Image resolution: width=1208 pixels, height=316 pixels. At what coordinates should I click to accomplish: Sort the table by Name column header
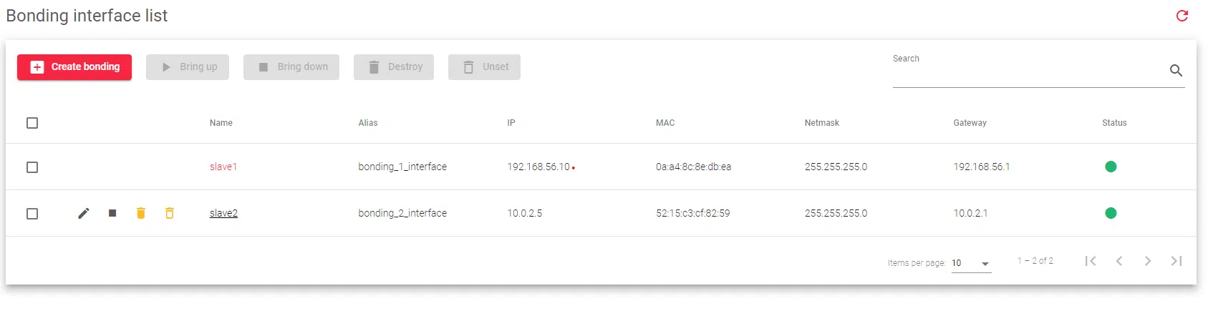(x=221, y=123)
